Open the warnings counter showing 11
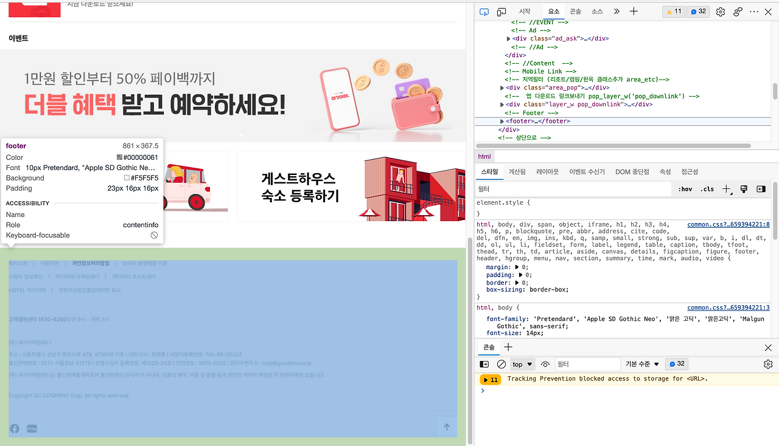Viewport: 779px width, 446px height. (673, 11)
